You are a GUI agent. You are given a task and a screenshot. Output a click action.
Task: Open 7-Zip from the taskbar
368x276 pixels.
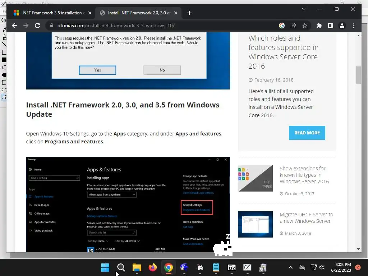(232, 267)
